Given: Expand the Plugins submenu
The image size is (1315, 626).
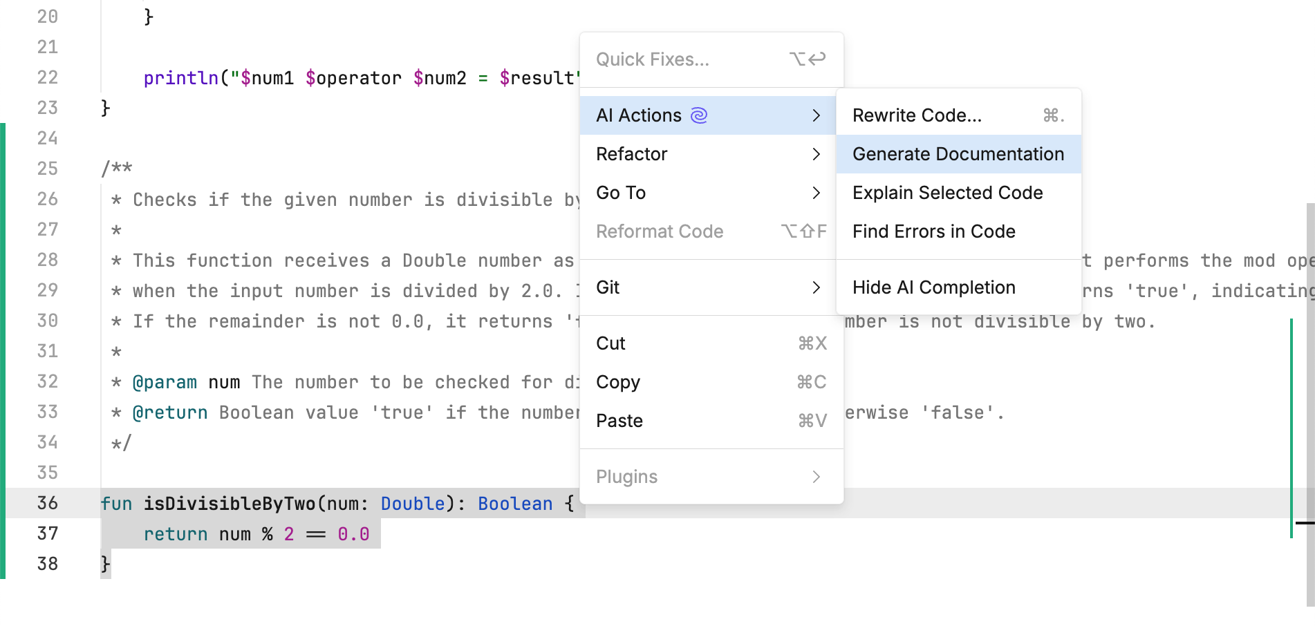Looking at the screenshot, I should (x=626, y=476).
